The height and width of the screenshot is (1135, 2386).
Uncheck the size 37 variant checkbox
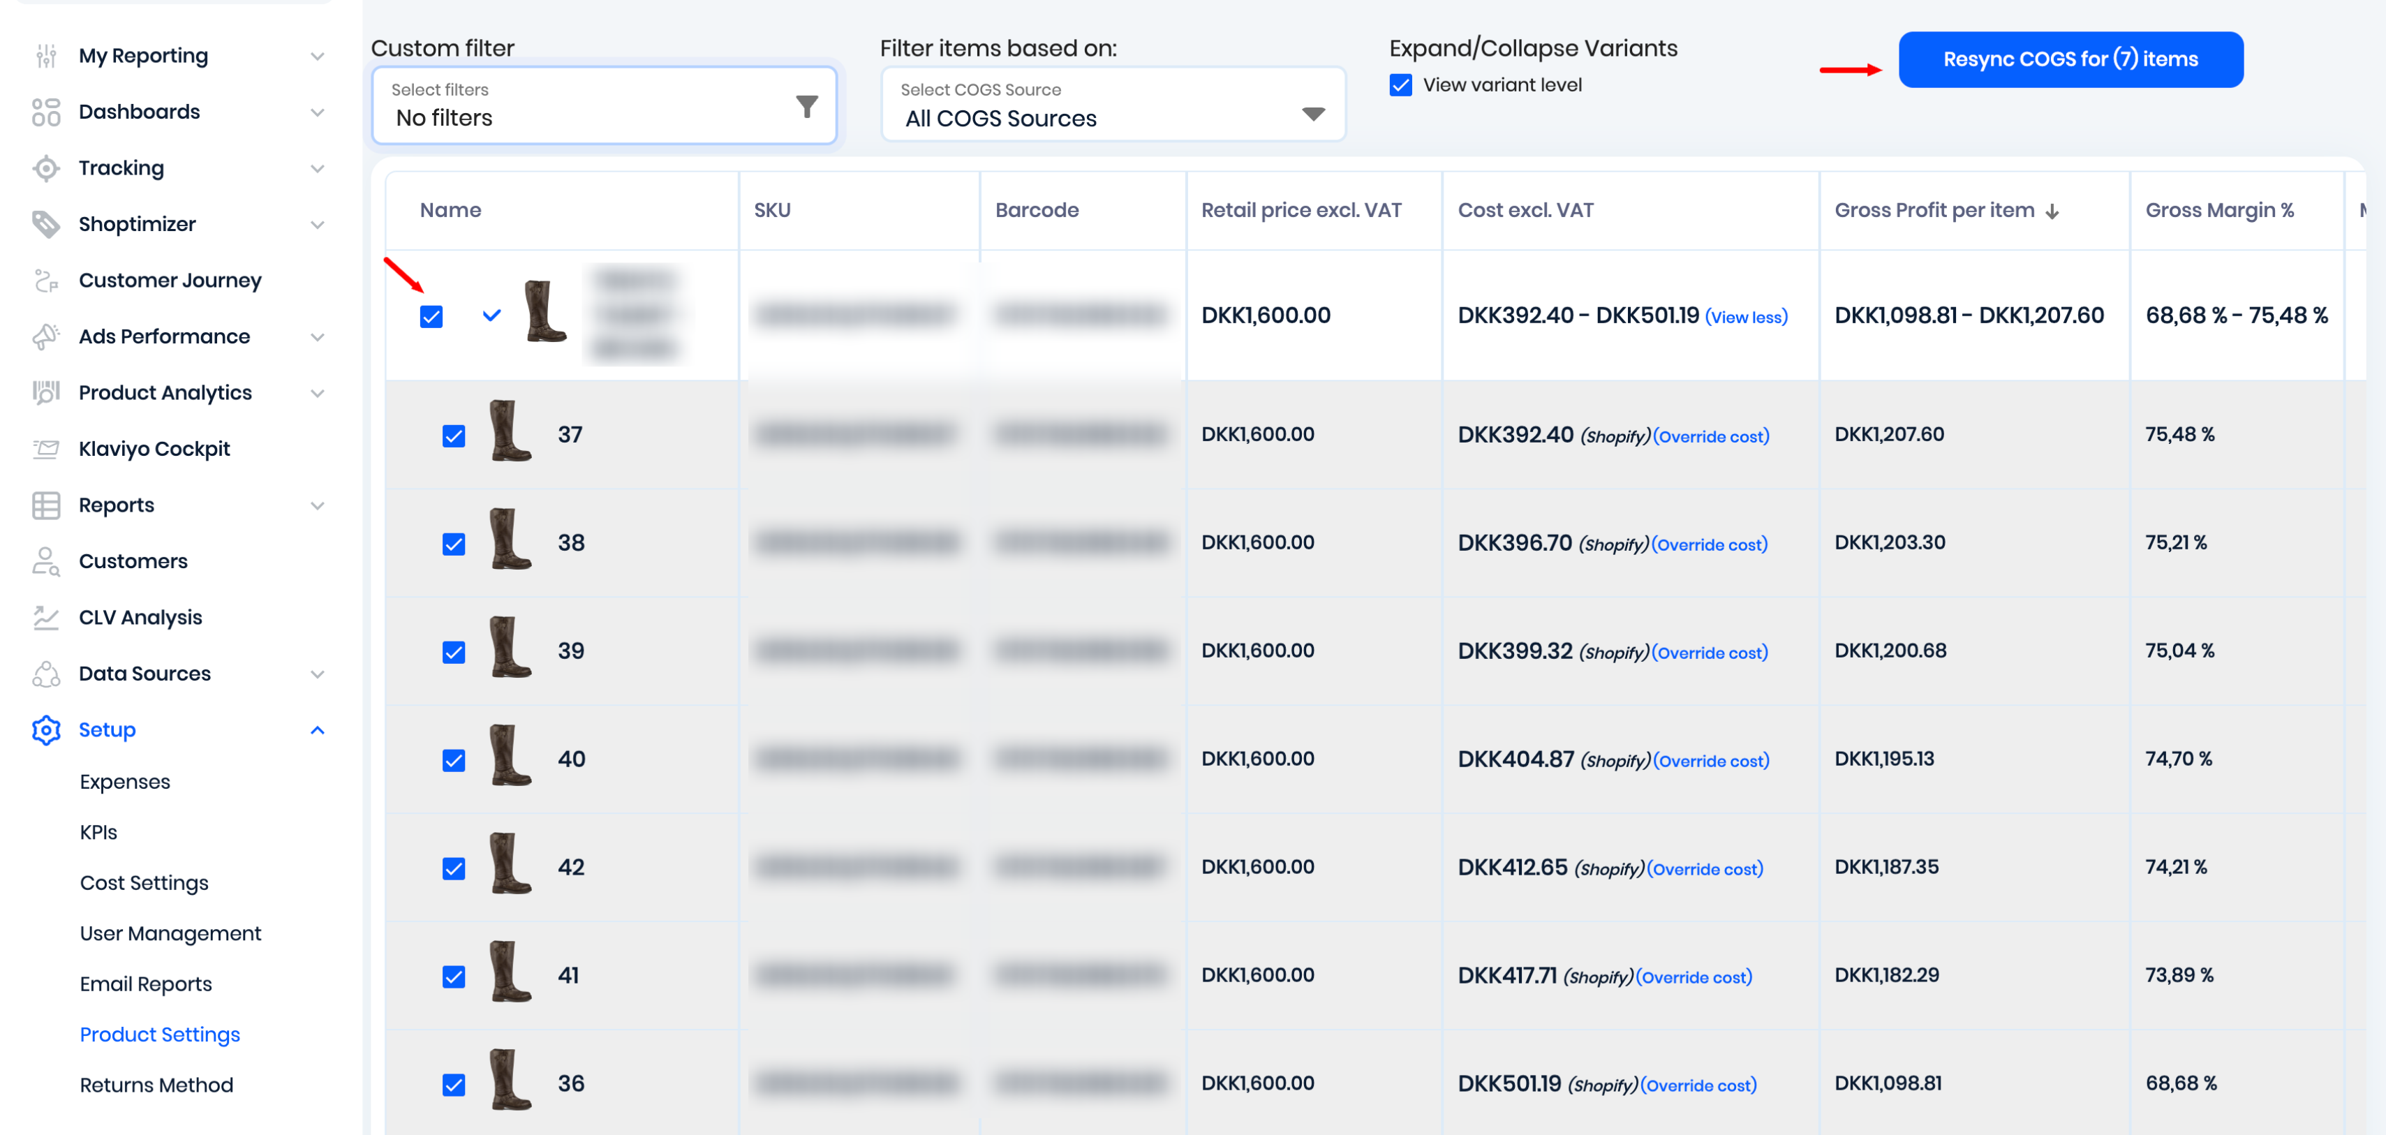click(453, 436)
